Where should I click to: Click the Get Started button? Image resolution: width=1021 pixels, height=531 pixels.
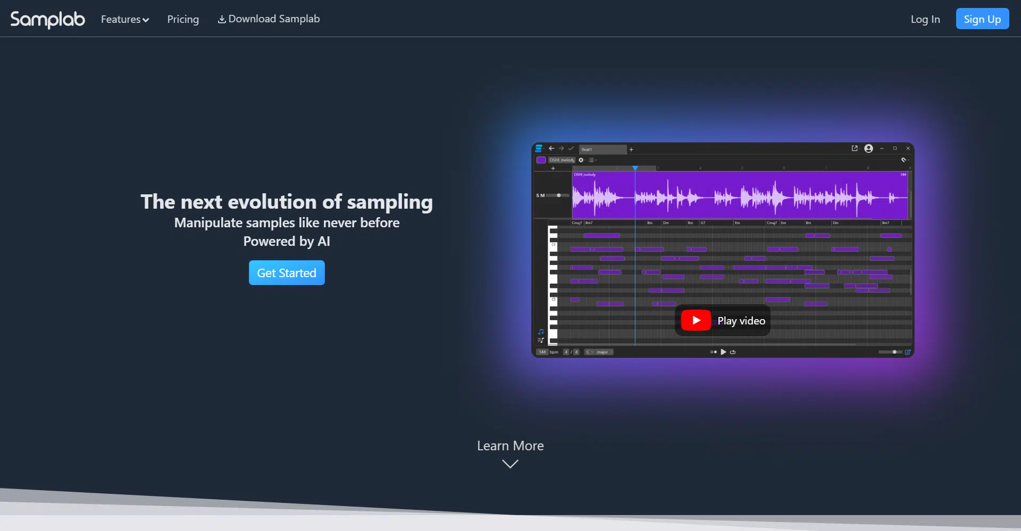pos(287,273)
